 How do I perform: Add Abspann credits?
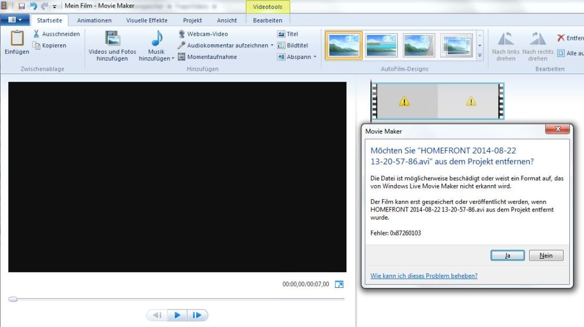294,57
